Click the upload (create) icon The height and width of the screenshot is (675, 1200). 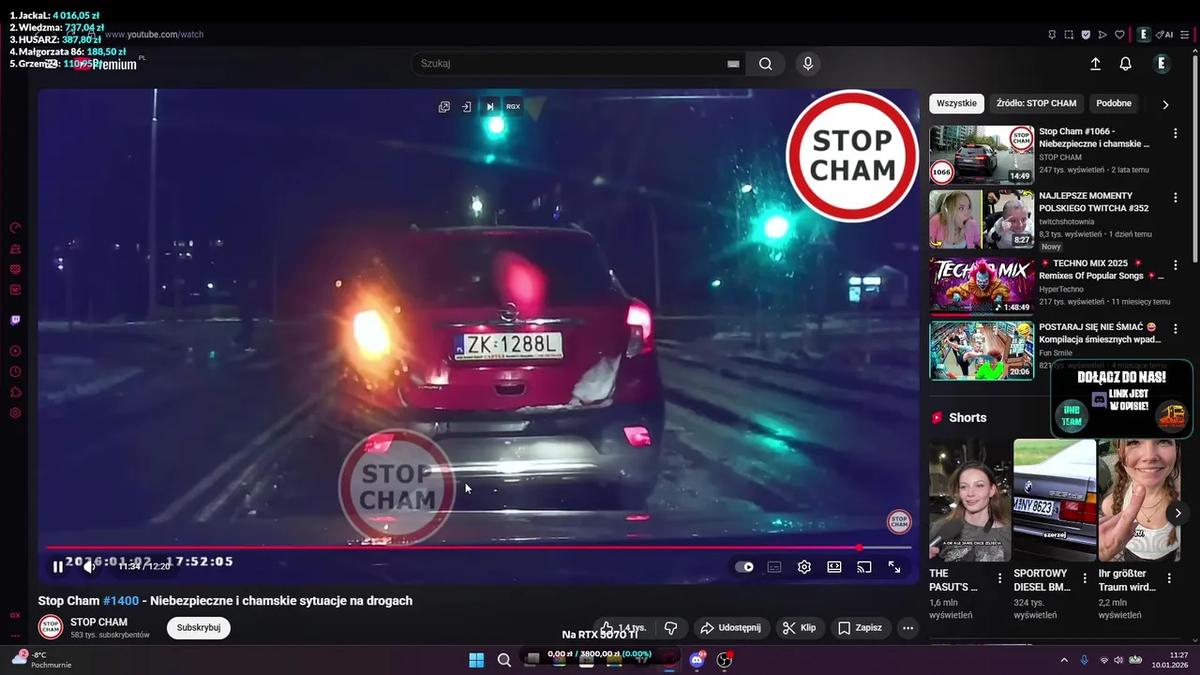tap(1095, 64)
